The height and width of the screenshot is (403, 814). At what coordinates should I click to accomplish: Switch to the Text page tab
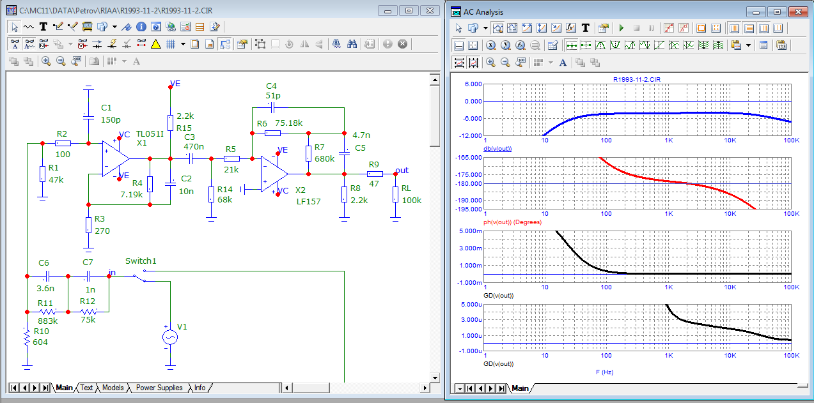(x=86, y=388)
